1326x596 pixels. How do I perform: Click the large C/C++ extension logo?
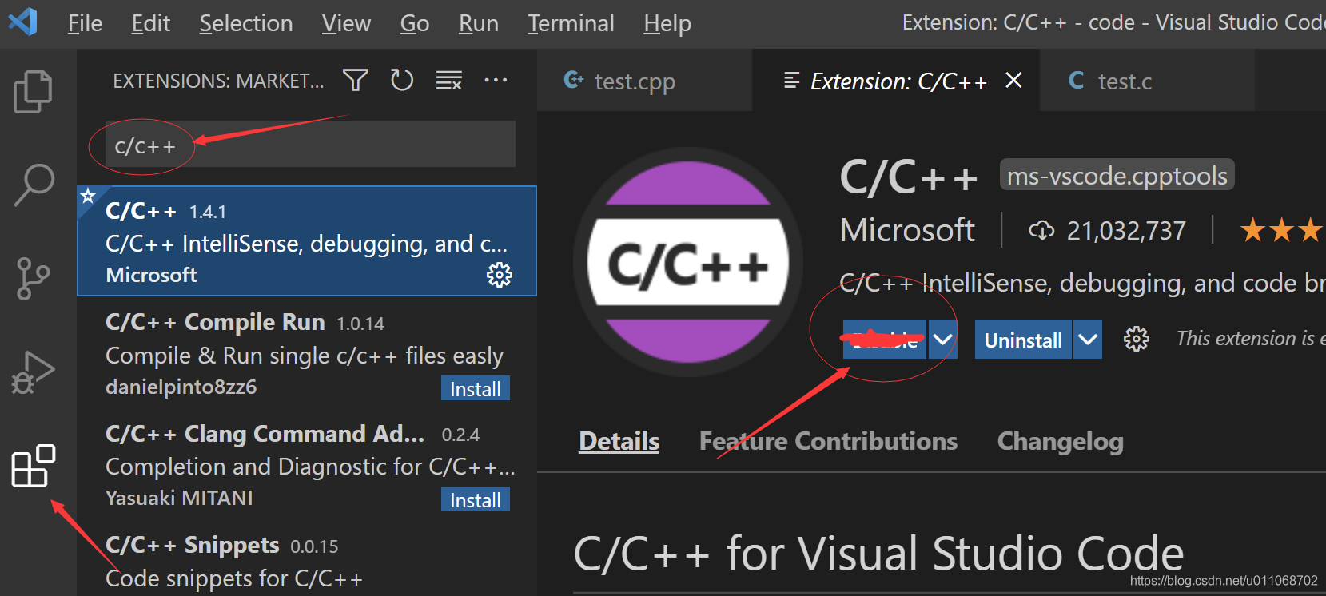tap(688, 262)
